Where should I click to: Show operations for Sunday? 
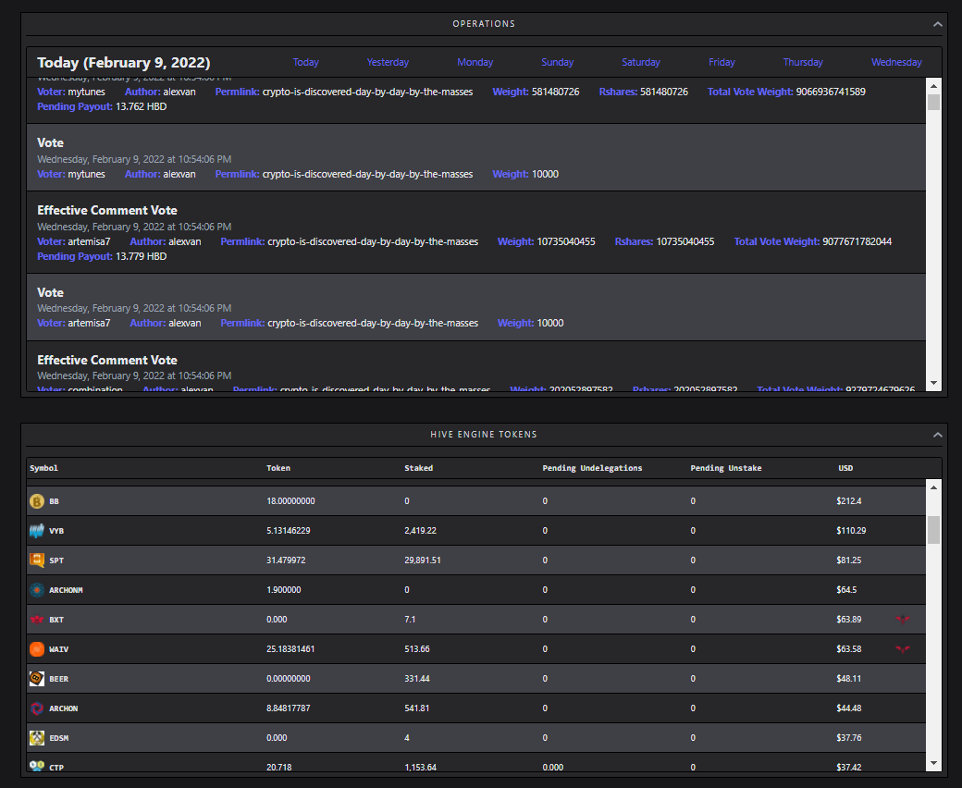point(557,62)
